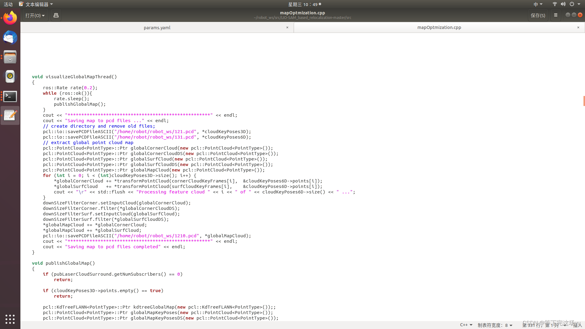Switch to the params.yaml tab
Image resolution: width=585 pixels, height=329 pixels.
pos(157,27)
